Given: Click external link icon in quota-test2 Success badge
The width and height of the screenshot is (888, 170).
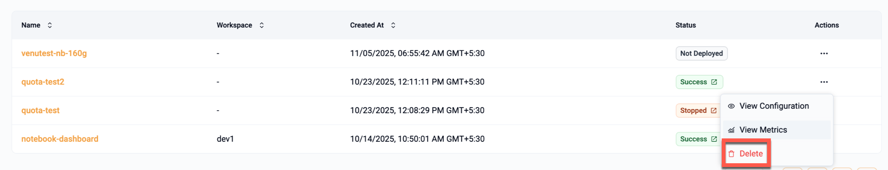Looking at the screenshot, I should [714, 82].
